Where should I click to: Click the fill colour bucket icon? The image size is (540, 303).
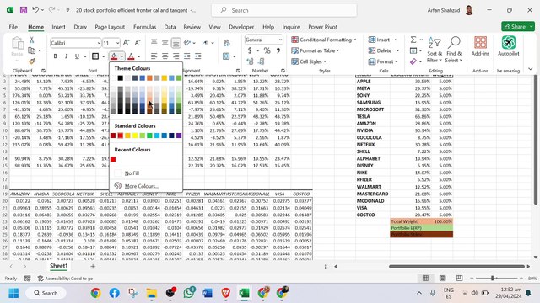tap(114, 56)
